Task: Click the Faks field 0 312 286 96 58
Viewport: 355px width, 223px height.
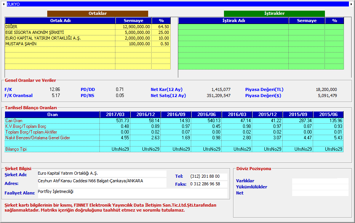Action: [x=208, y=184]
